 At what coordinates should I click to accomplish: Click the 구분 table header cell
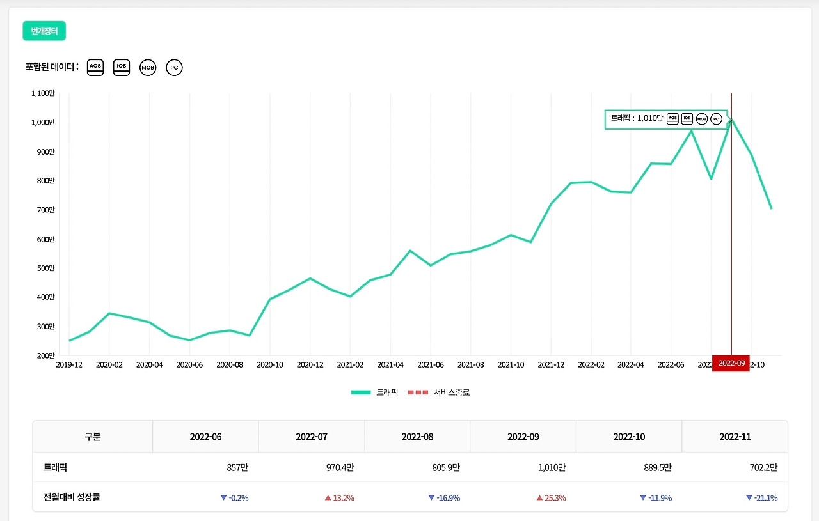93,437
